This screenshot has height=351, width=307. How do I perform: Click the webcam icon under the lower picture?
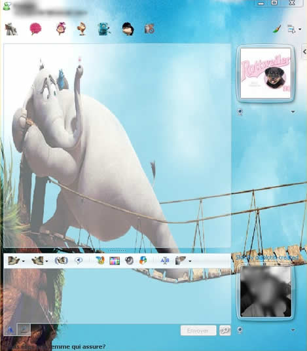pyautogui.click(x=240, y=330)
